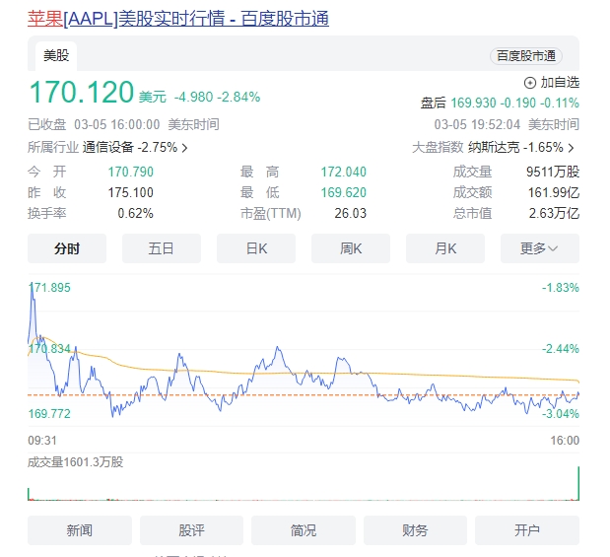Image resolution: width=610 pixels, height=557 pixels.
Task: Click the 成交量 value 9511万股
Action: click(x=553, y=173)
